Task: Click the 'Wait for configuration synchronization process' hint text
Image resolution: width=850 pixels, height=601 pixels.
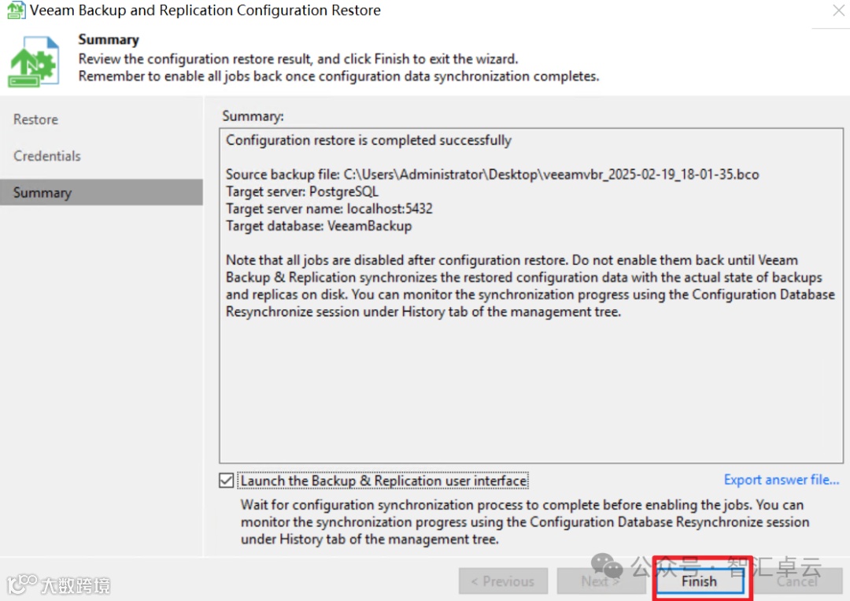Action: tap(525, 522)
